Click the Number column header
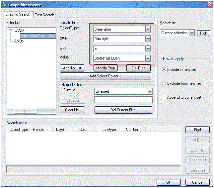The width and height of the screenshot is (214, 188). pos(134,130)
